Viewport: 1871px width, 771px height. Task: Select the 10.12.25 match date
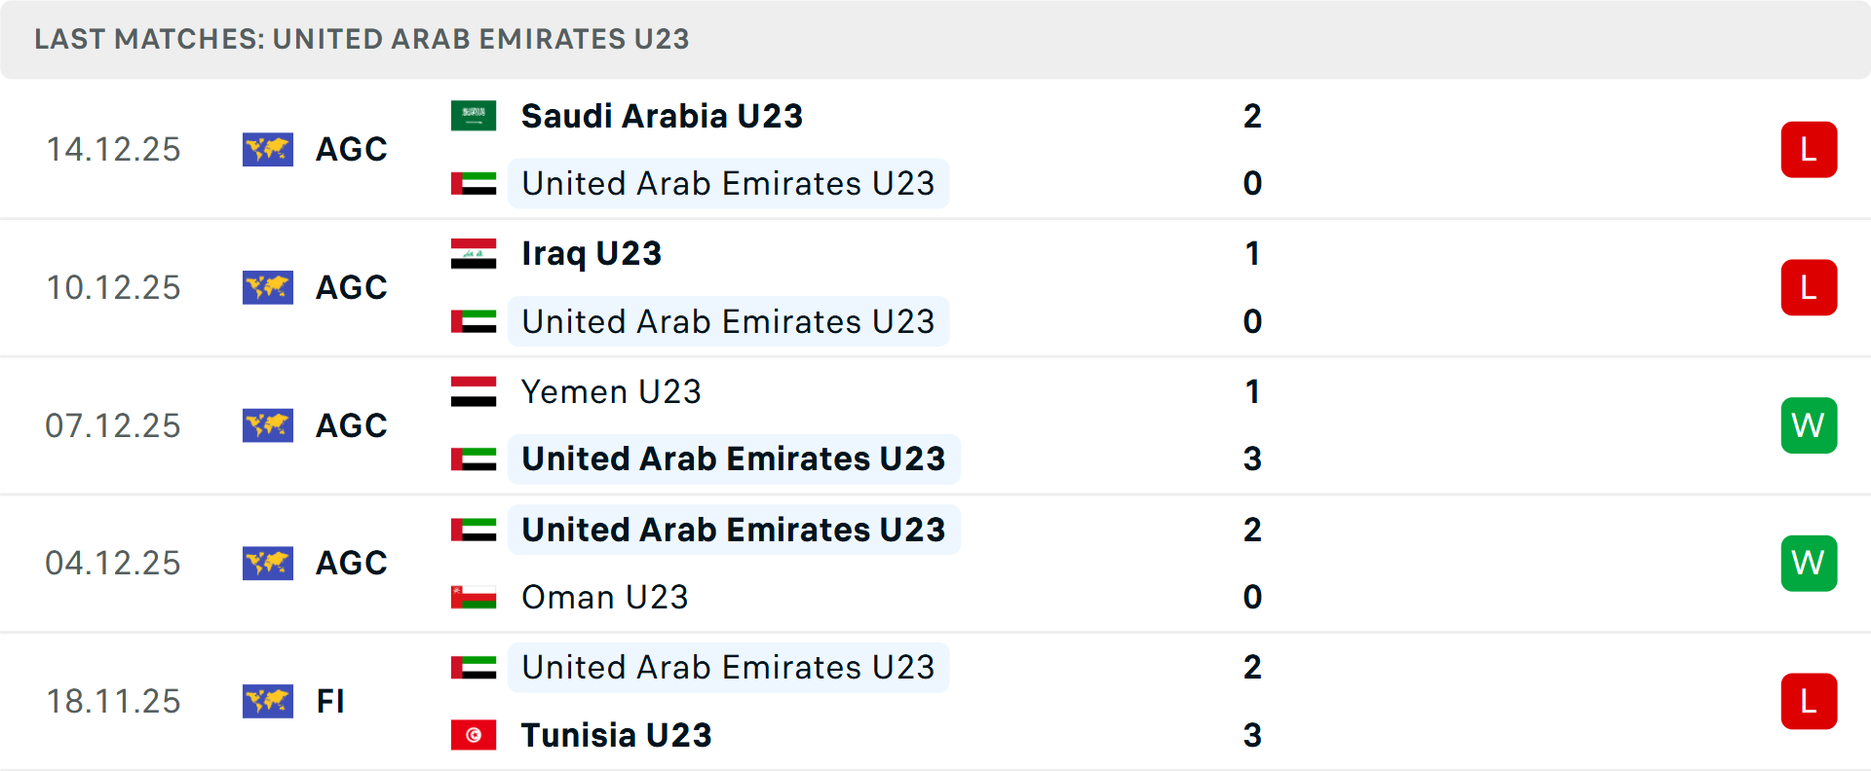tap(113, 288)
